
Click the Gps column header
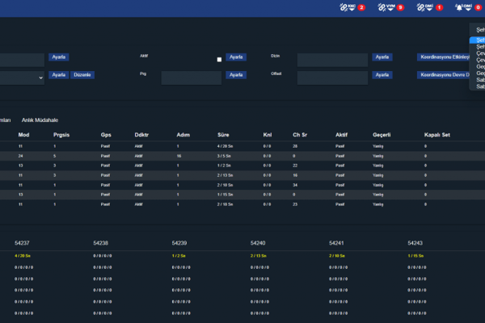point(106,135)
